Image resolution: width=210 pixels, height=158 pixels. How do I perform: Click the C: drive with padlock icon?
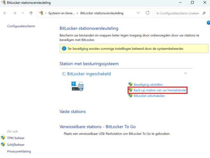click(x=77, y=86)
